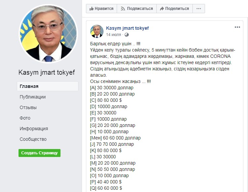248x192 pixels.
Task: Click the 14 июля post date
Action: (x=113, y=35)
